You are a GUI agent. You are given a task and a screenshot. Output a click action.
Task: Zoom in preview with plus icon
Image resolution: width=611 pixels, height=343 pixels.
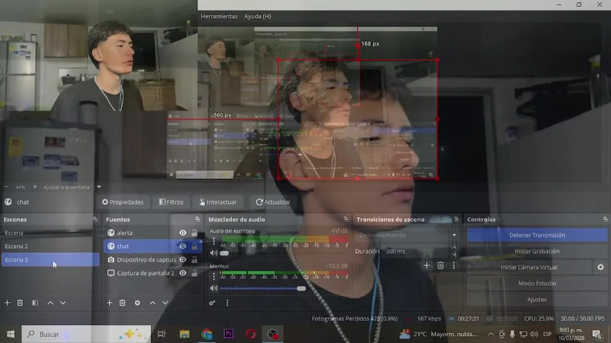pos(35,187)
